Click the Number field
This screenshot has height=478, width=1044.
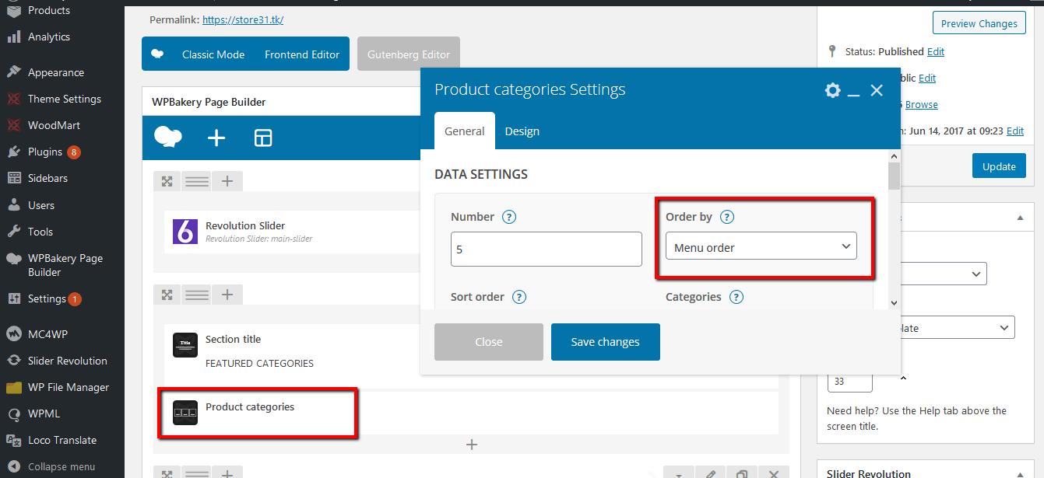[x=547, y=249]
